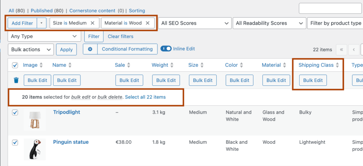Image resolution: width=363 pixels, height=166 pixels.
Task: Open the Filter by product type dropdown
Action: coord(335,23)
